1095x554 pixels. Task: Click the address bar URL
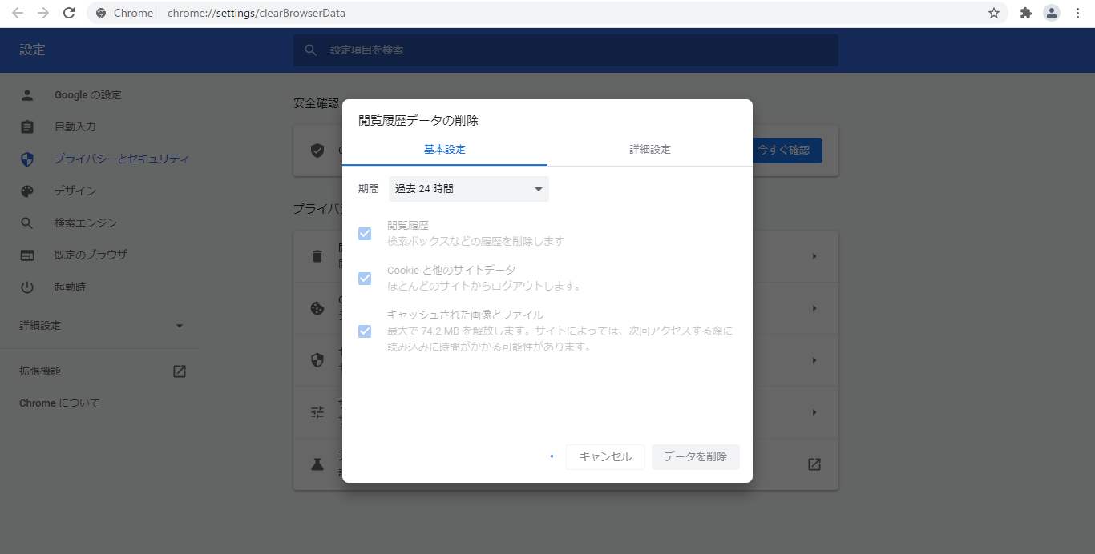[257, 13]
